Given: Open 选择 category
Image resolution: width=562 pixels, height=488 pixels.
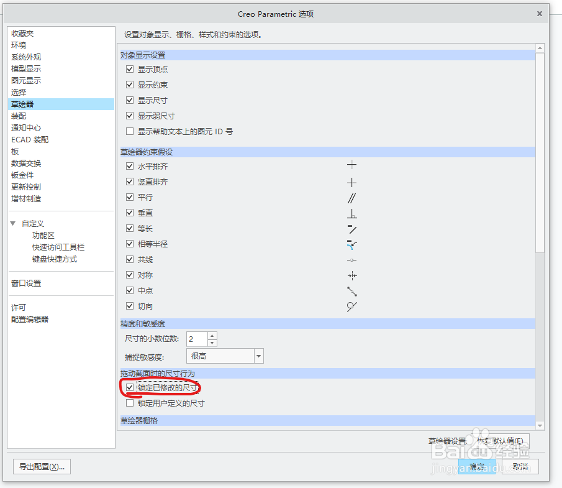Looking at the screenshot, I should (19, 93).
